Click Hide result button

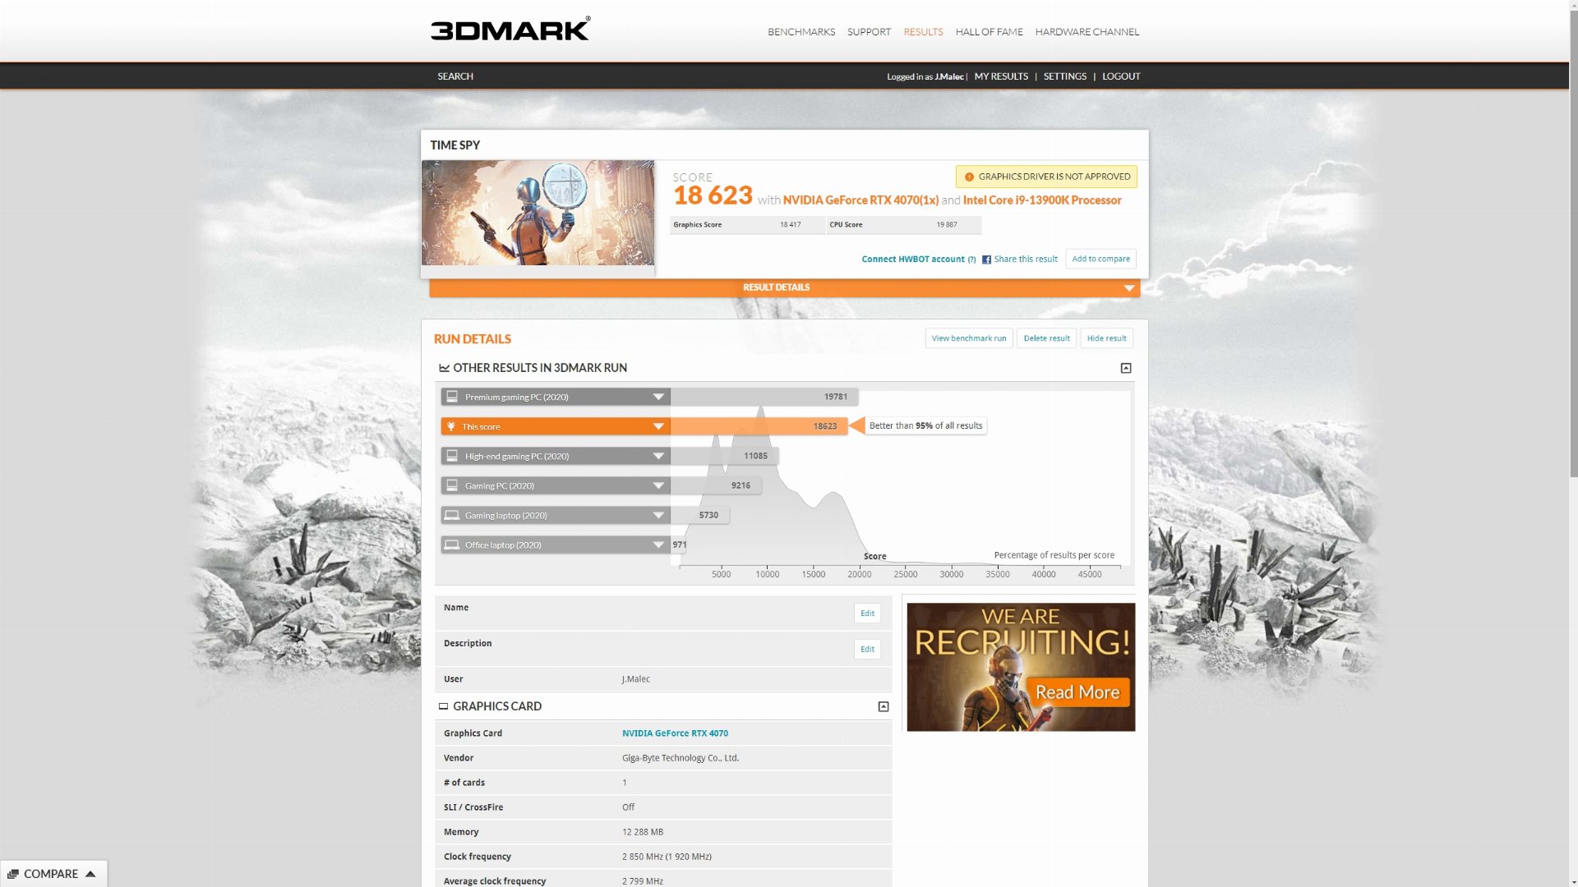point(1106,338)
